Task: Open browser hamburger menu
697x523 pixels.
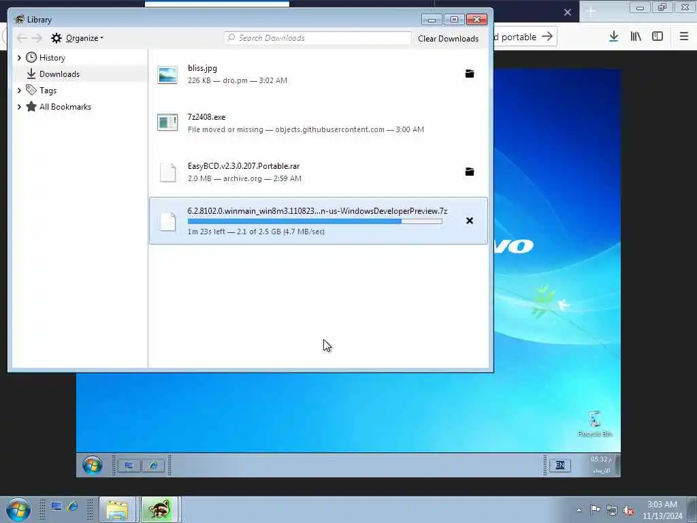Action: pos(684,37)
